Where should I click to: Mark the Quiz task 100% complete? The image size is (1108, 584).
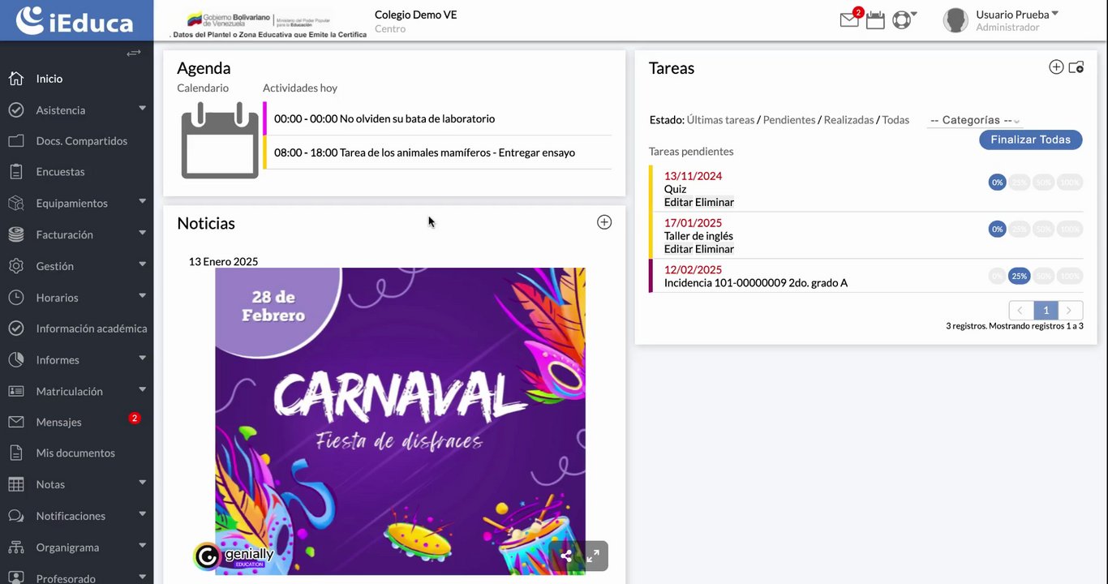1070,182
